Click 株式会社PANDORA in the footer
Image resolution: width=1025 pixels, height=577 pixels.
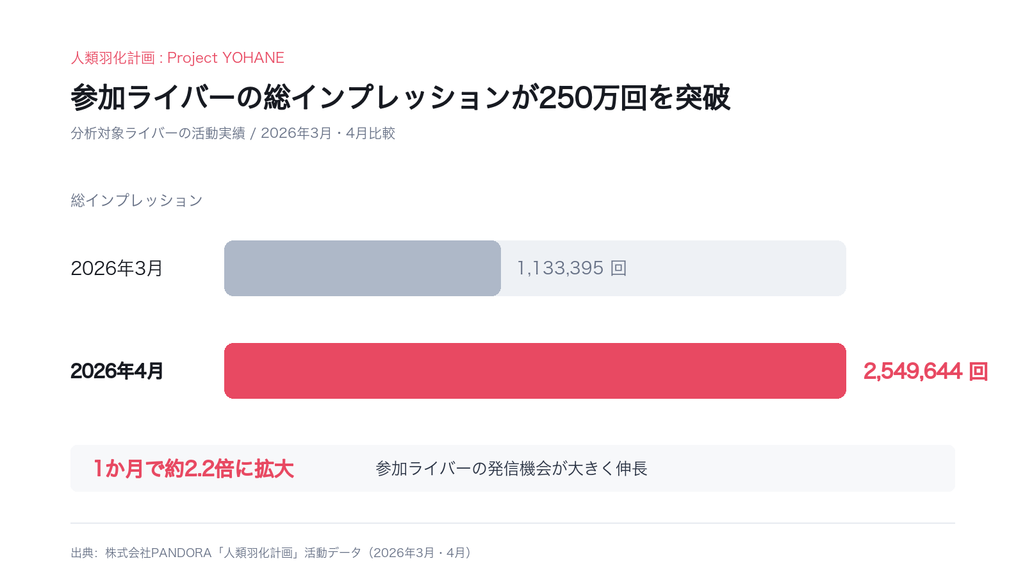pyautogui.click(x=158, y=553)
